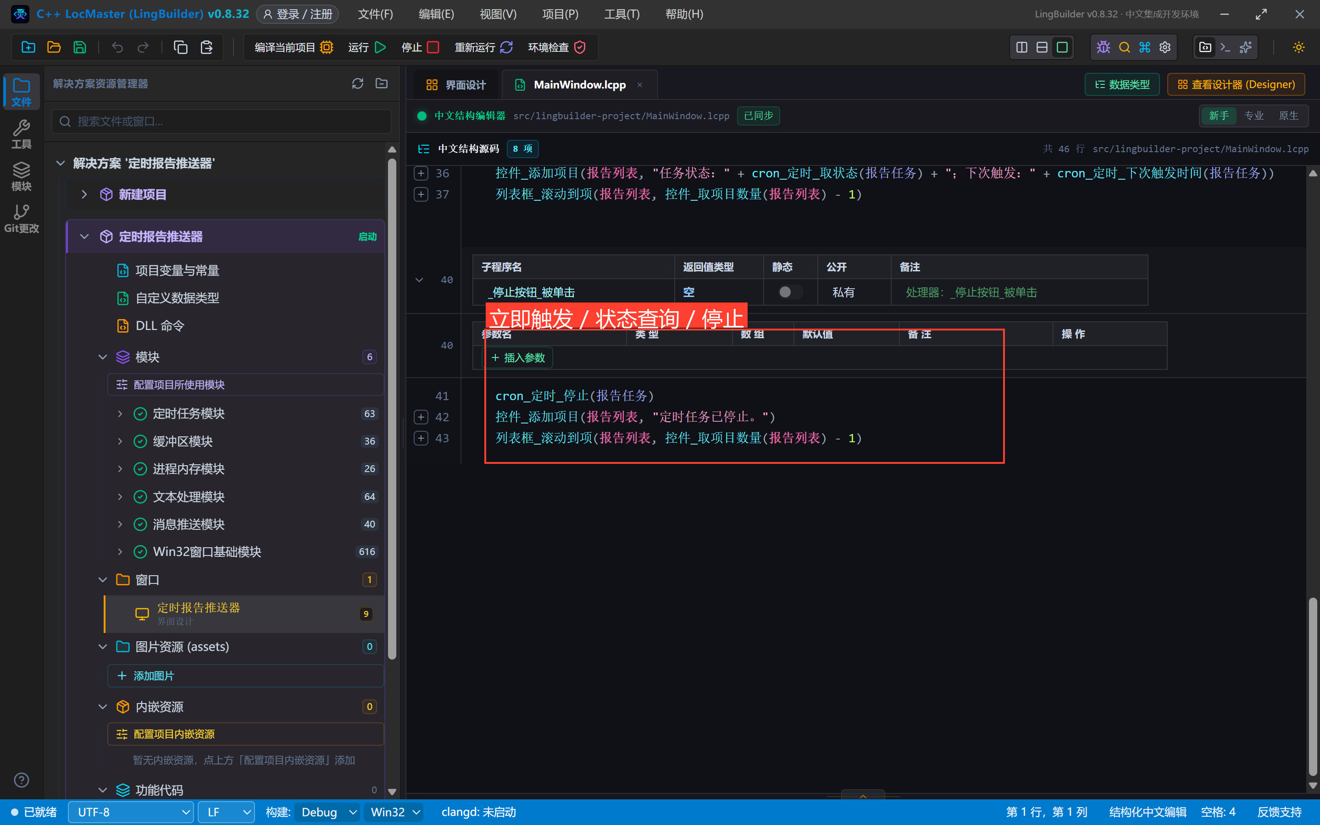This screenshot has width=1320, height=825.
Task: Open the Win32 platform dropdown
Action: (x=395, y=812)
